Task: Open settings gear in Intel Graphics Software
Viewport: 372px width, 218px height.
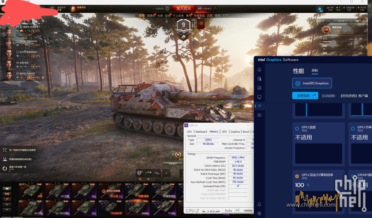Action: pyautogui.click(x=259, y=213)
